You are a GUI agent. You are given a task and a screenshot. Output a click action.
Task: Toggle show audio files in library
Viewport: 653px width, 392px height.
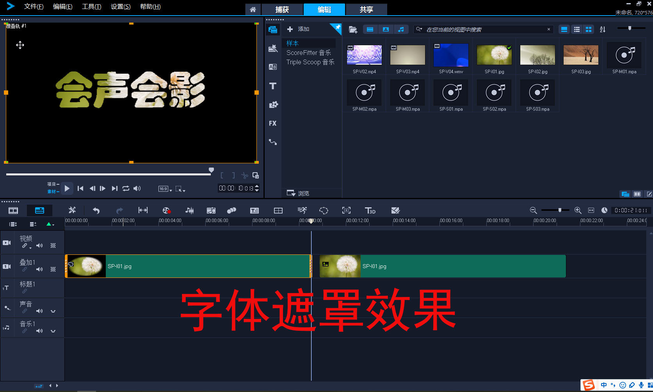point(401,29)
